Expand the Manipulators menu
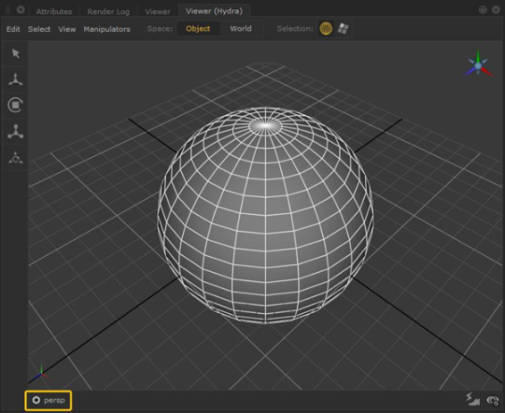The width and height of the screenshot is (505, 413). pos(107,29)
